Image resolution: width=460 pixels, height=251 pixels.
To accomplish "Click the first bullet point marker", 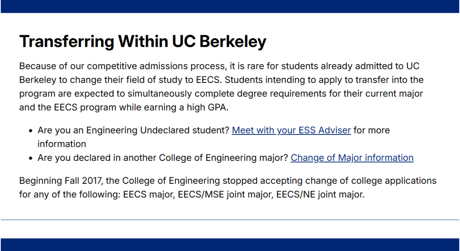I will [30, 130].
